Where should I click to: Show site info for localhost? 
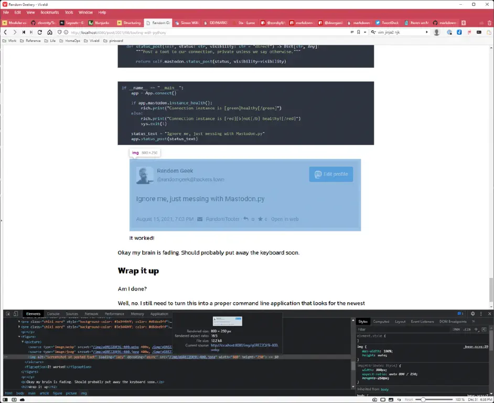(x=66, y=32)
